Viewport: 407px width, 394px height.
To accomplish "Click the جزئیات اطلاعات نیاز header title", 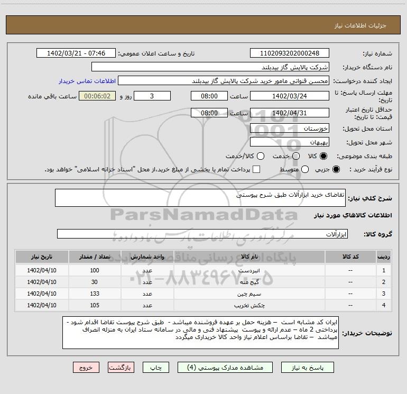I will pyautogui.click(x=360, y=25).
